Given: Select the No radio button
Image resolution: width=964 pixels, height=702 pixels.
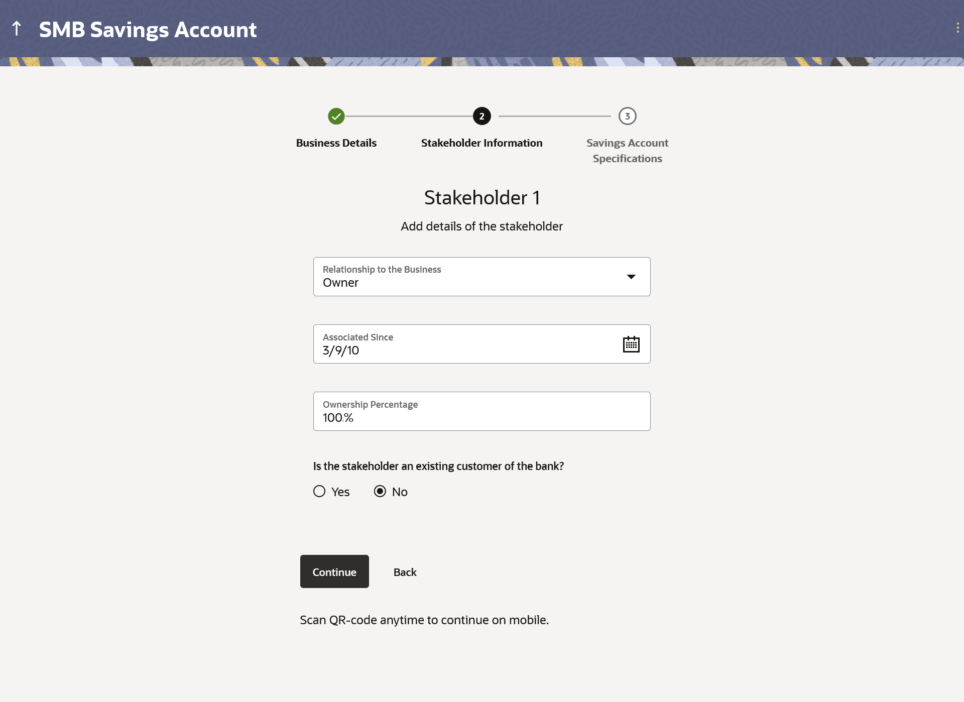Looking at the screenshot, I should click(x=380, y=492).
